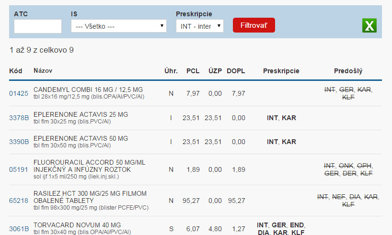Click package text 'tbl flm 30x25 mg (blis.PVC/Al)'
This screenshot has height=235, width=392.
(x=72, y=122)
